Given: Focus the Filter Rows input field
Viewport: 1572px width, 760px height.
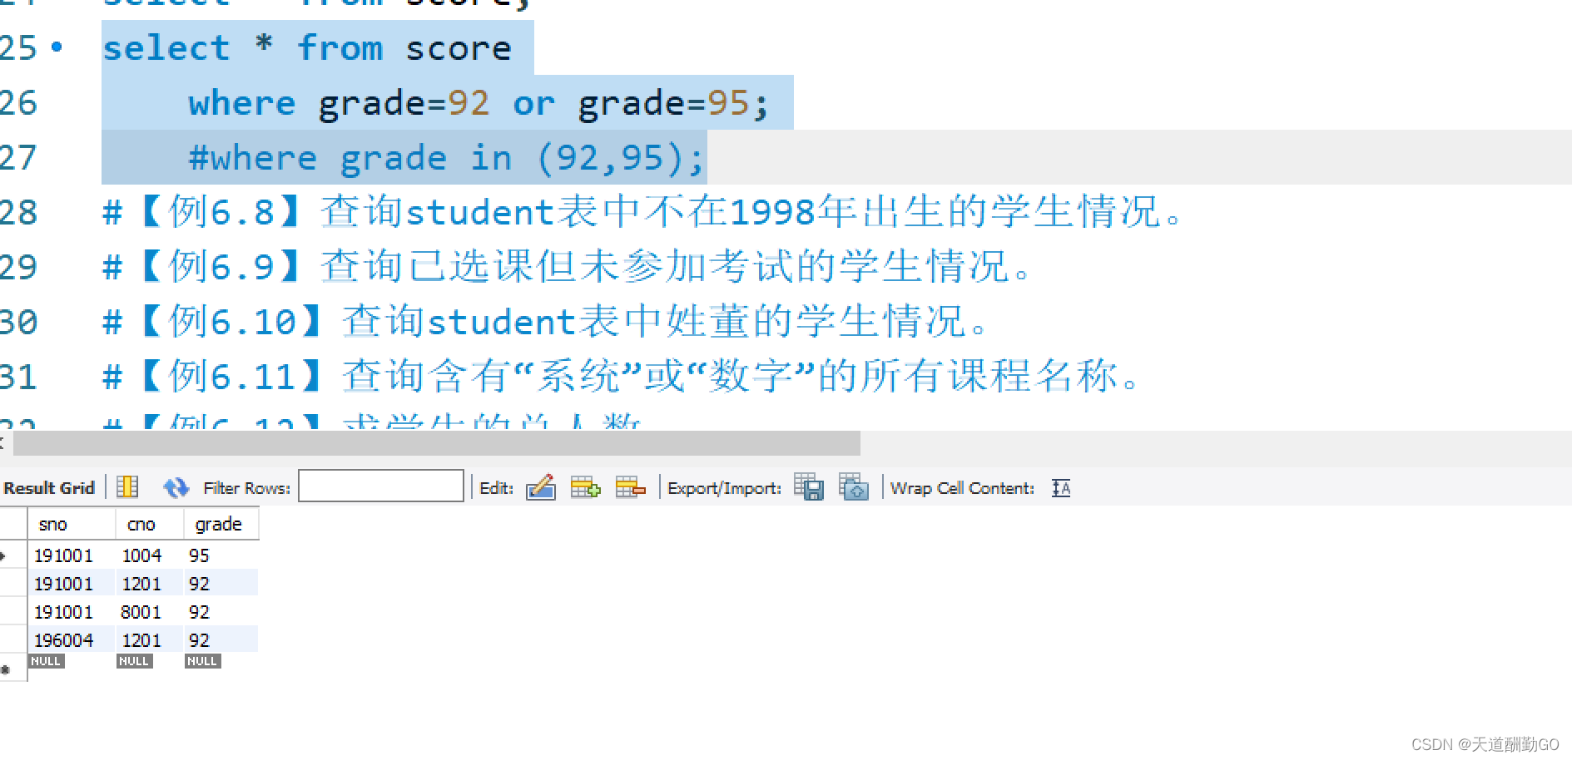Looking at the screenshot, I should (381, 486).
